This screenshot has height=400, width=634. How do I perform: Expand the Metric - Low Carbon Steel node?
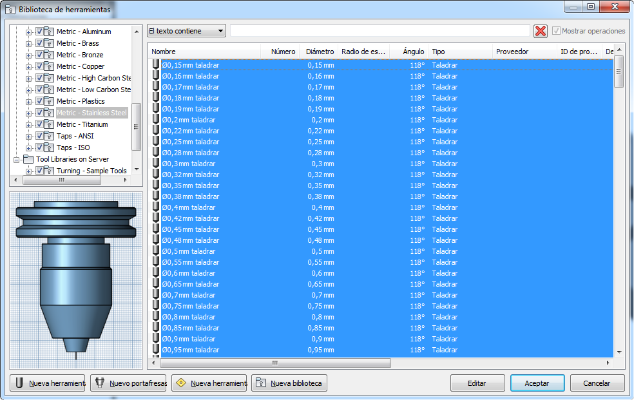coord(28,90)
